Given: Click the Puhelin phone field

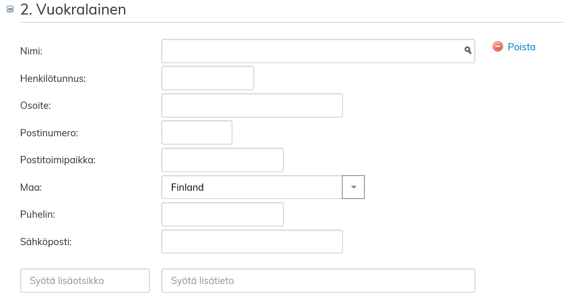Looking at the screenshot, I should click(223, 215).
